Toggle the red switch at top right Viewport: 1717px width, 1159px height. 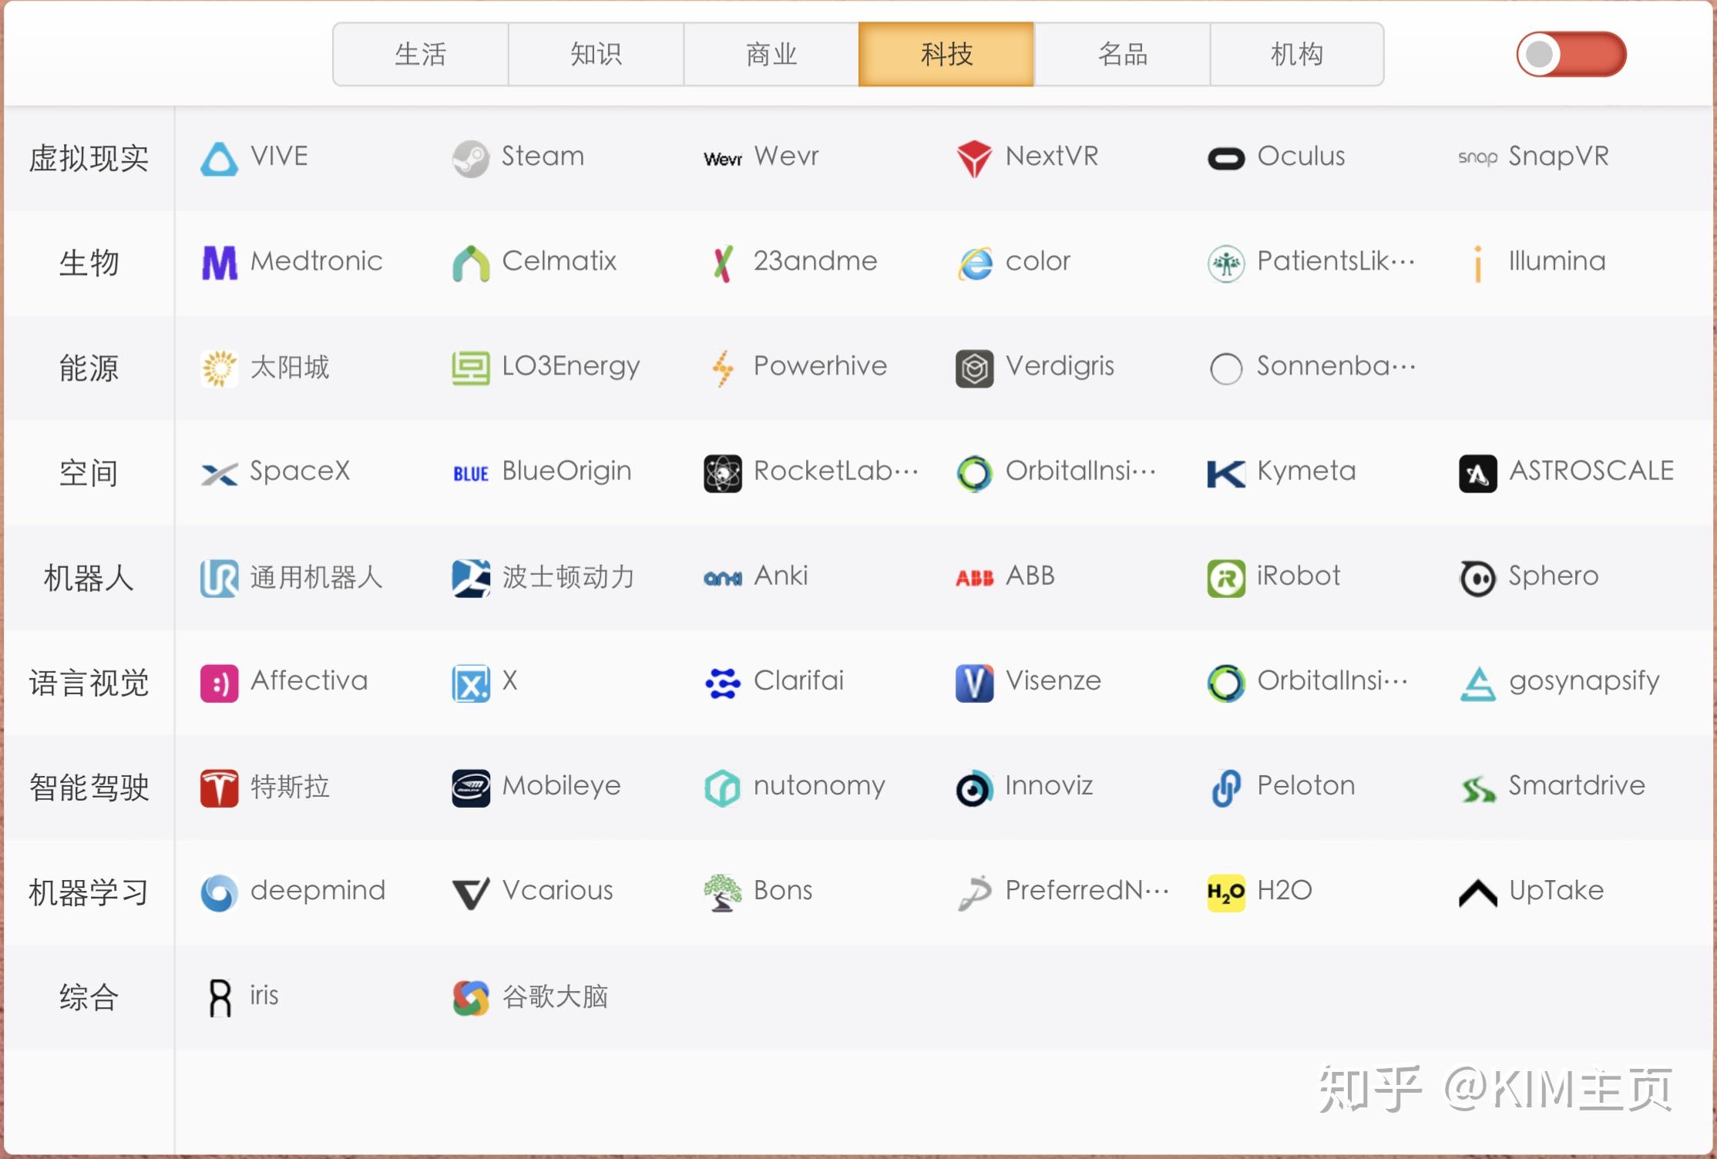point(1571,55)
